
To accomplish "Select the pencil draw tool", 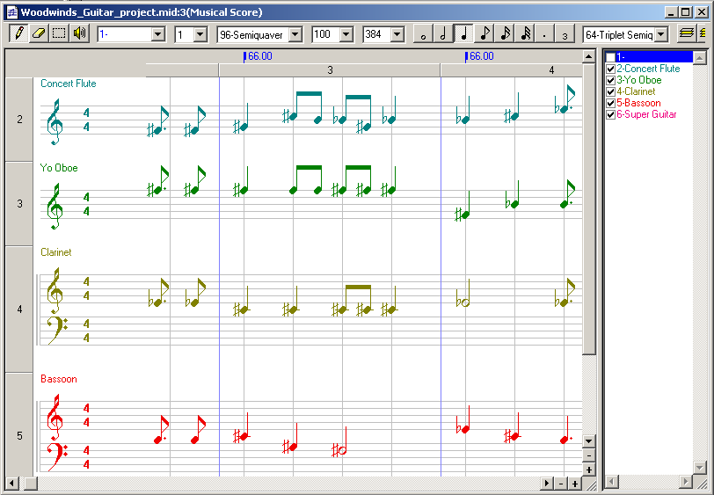I will [x=18, y=33].
